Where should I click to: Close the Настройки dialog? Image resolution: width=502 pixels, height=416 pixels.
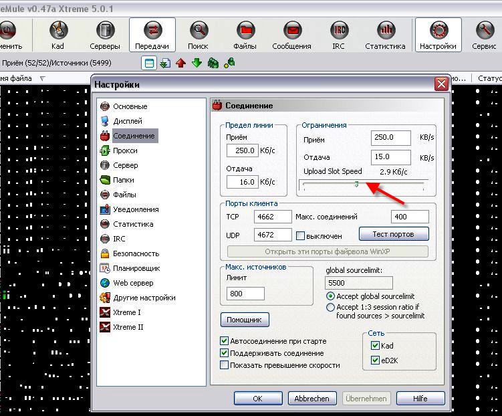click(441, 84)
